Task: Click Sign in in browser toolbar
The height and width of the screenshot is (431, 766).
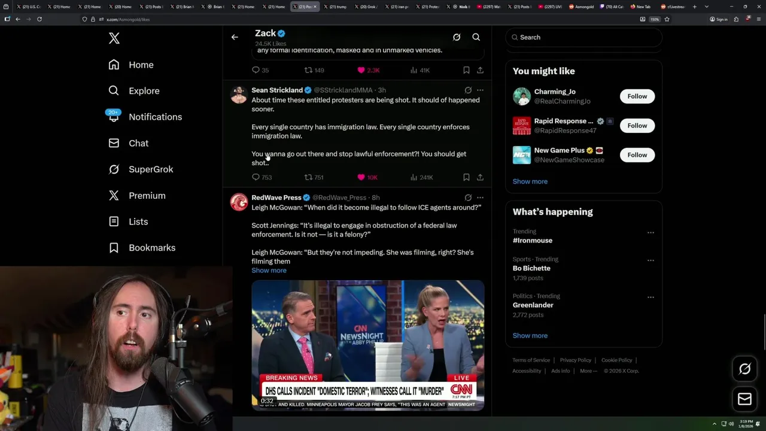Action: point(719,19)
